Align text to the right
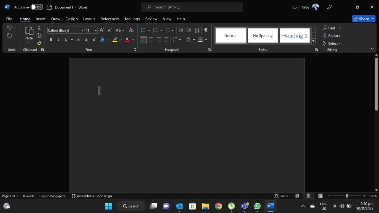The image size is (379, 213). tap(159, 40)
